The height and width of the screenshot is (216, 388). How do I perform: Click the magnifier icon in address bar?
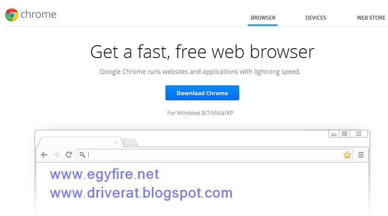[x=82, y=155]
